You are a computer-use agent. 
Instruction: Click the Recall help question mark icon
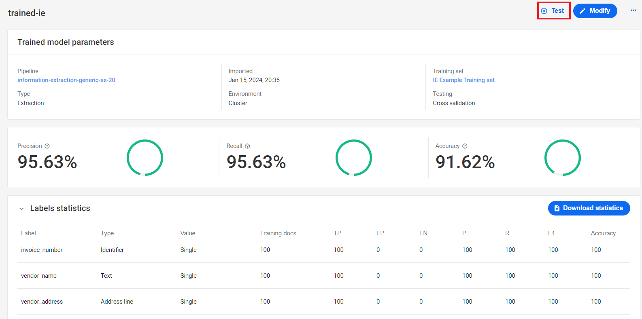pos(247,146)
